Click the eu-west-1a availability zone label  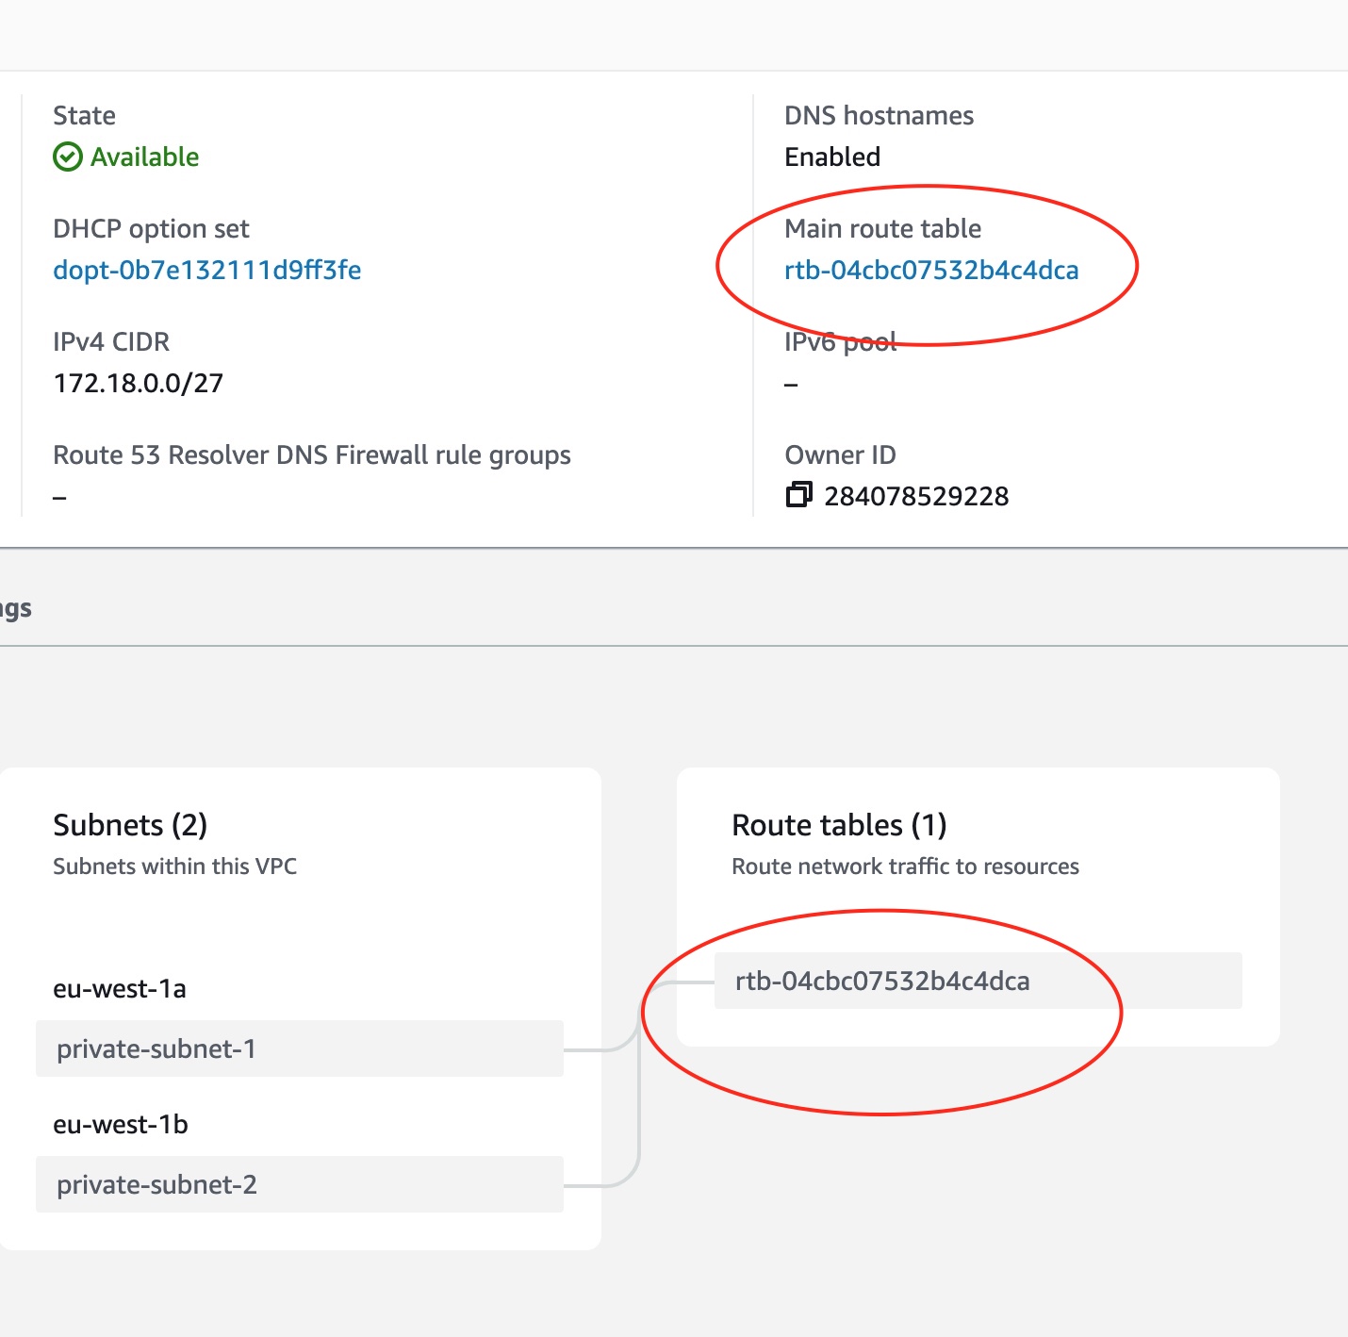tap(120, 988)
